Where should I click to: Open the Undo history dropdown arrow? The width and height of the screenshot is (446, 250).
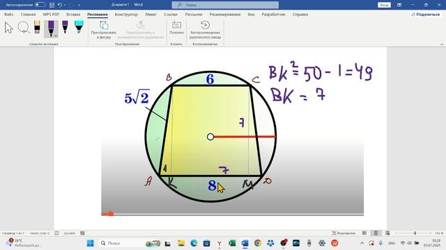[x=65, y=5]
